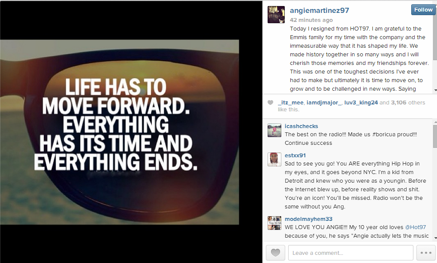This screenshot has height=263, width=437.
Task: Open the angiemartinez97 username link
Action: click(x=319, y=10)
